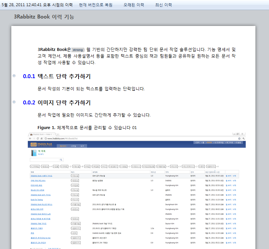Click the heading '0.0.2 이미지 단락 추가하기'

pyautogui.click(x=57, y=102)
